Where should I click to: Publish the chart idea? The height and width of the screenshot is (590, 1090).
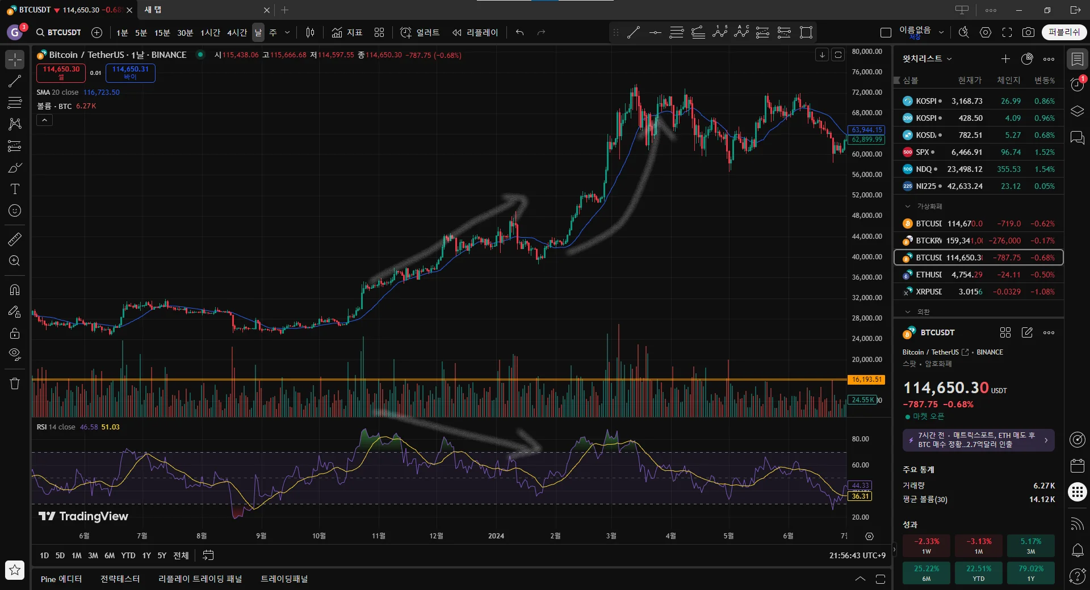tap(1064, 32)
